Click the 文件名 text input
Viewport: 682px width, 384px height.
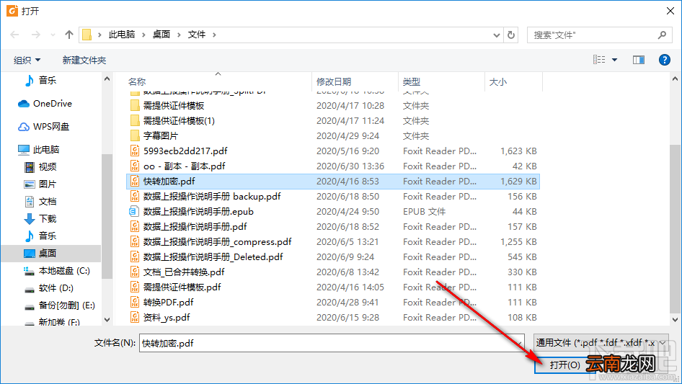click(x=332, y=343)
